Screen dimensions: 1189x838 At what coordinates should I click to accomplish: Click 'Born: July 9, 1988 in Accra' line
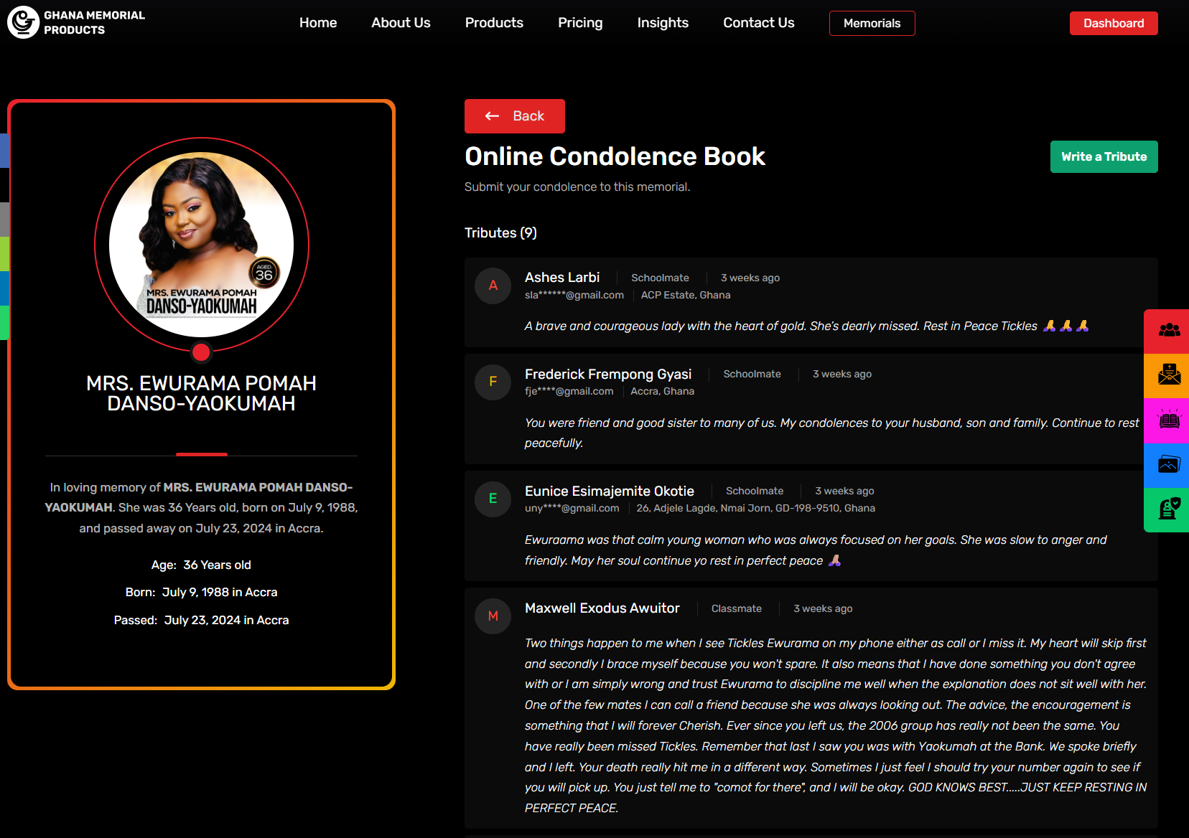tap(201, 593)
